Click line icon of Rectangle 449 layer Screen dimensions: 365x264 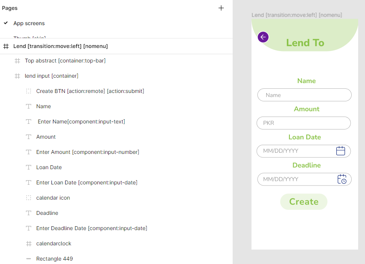29,259
